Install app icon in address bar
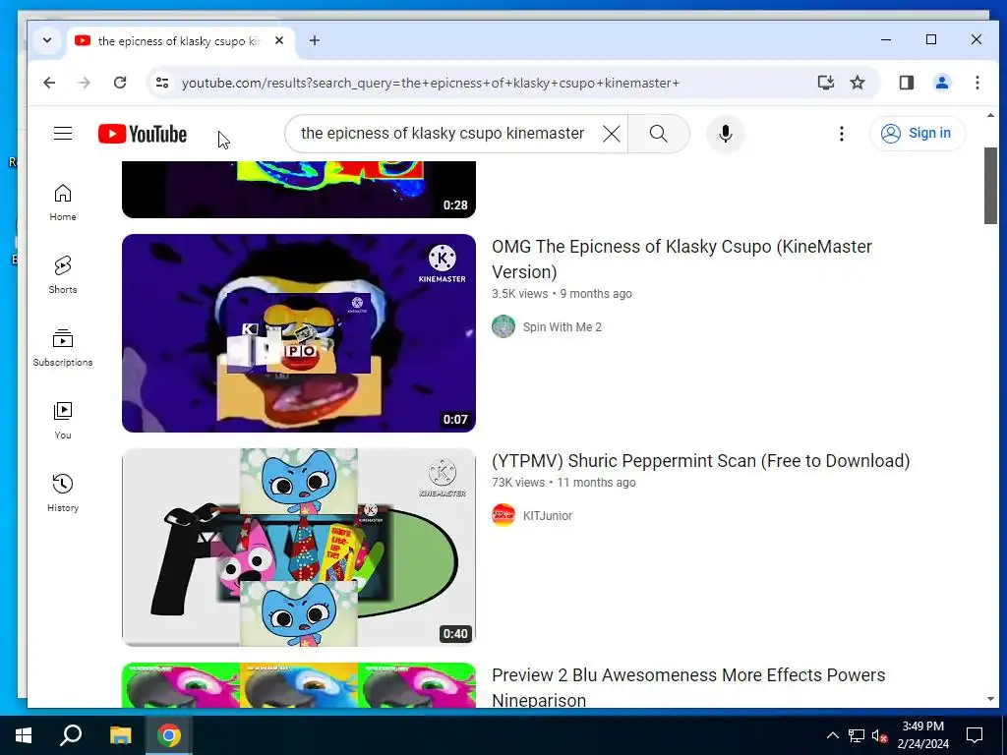Image resolution: width=1007 pixels, height=755 pixels. click(x=825, y=83)
